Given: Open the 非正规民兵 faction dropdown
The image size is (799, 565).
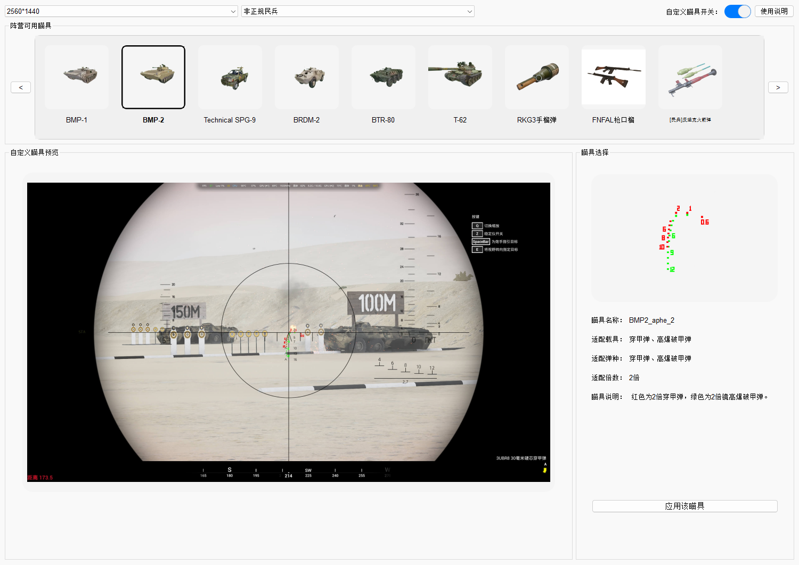Looking at the screenshot, I should coord(358,11).
